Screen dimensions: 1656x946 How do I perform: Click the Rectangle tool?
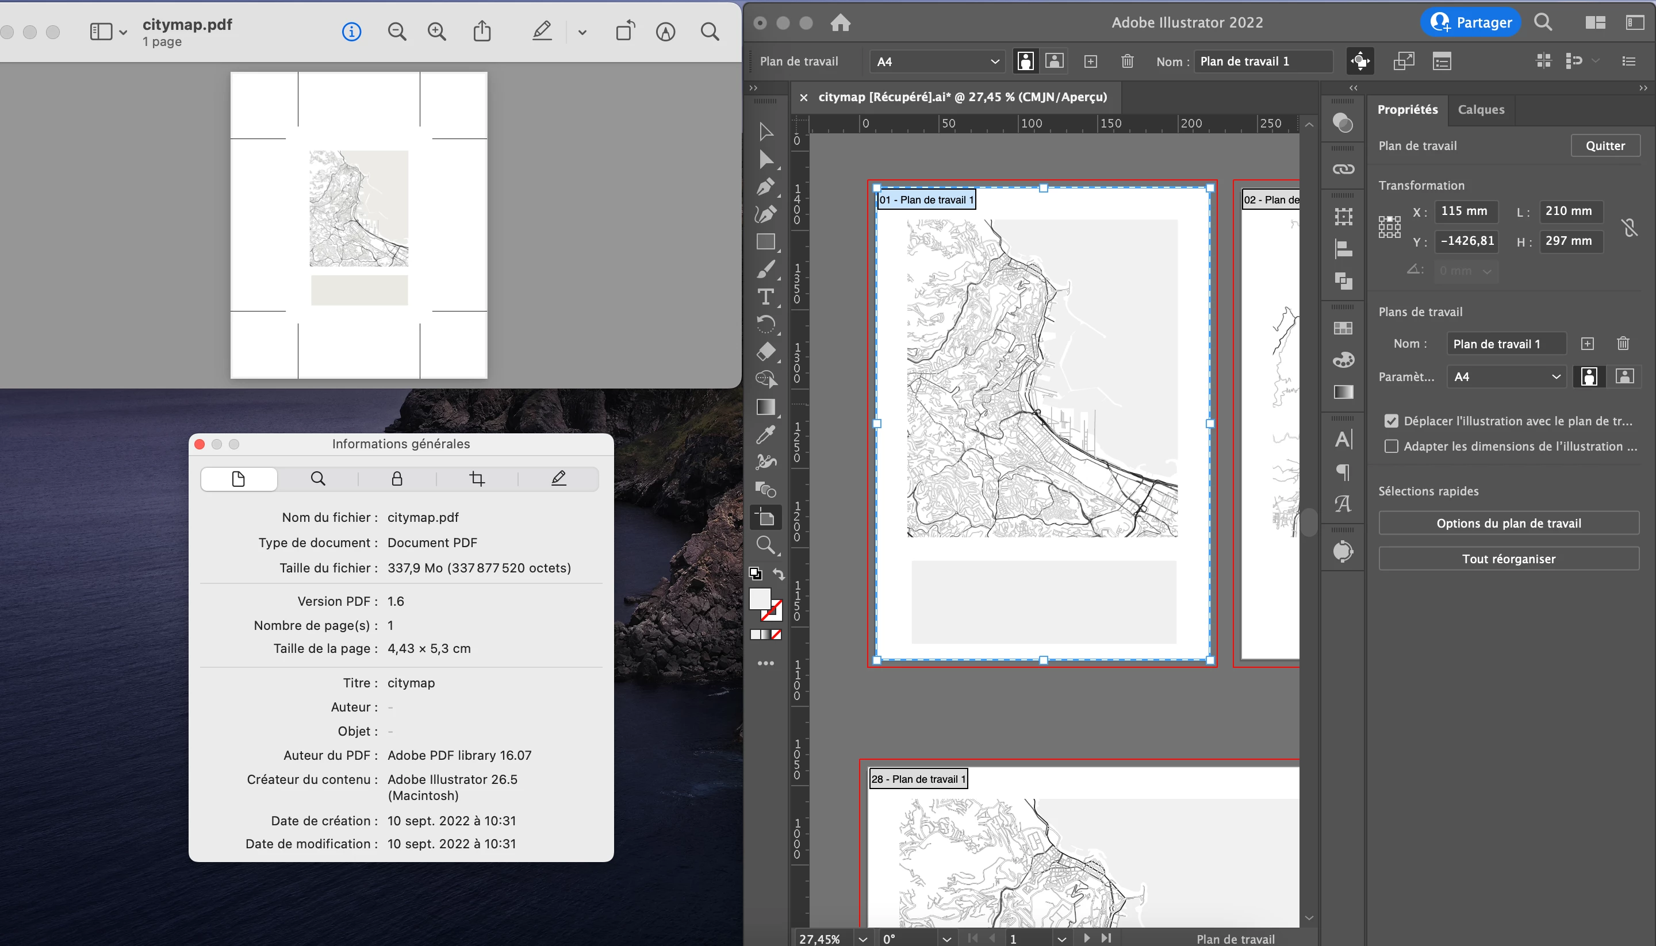click(765, 242)
